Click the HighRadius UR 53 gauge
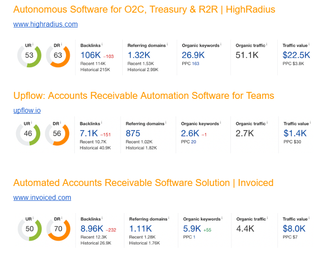Screen dimensions: 326x257 coord(29,55)
